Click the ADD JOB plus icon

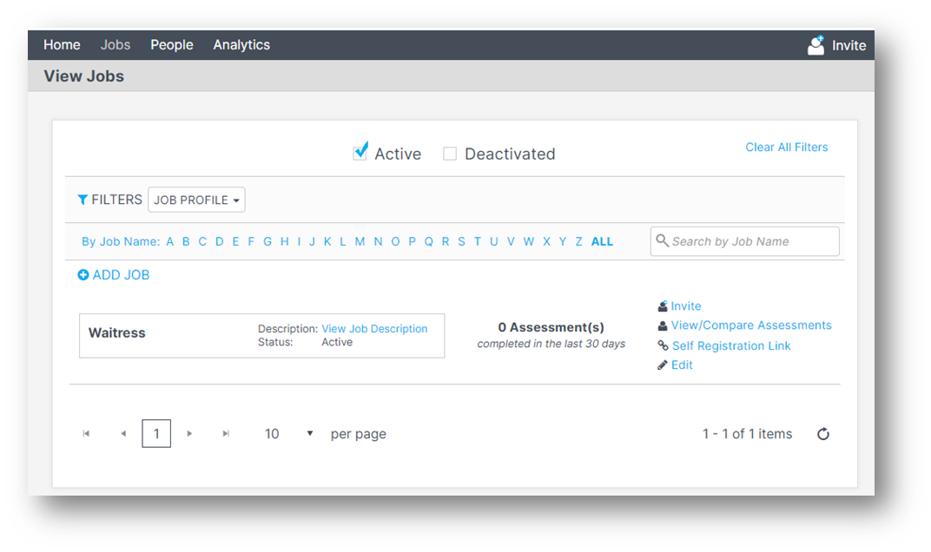[83, 274]
